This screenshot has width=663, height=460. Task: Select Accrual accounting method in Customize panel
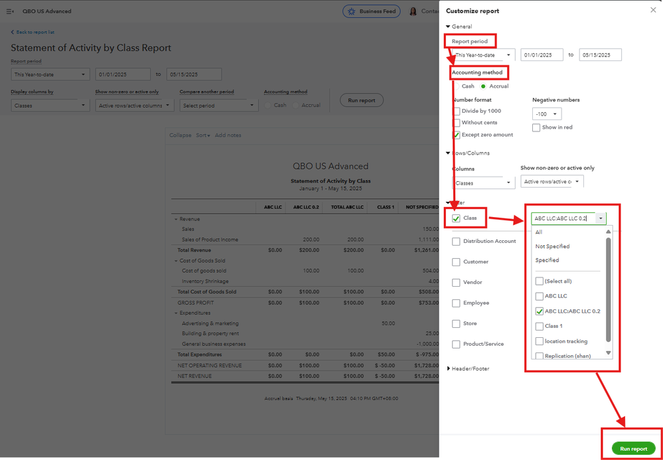[x=483, y=86]
